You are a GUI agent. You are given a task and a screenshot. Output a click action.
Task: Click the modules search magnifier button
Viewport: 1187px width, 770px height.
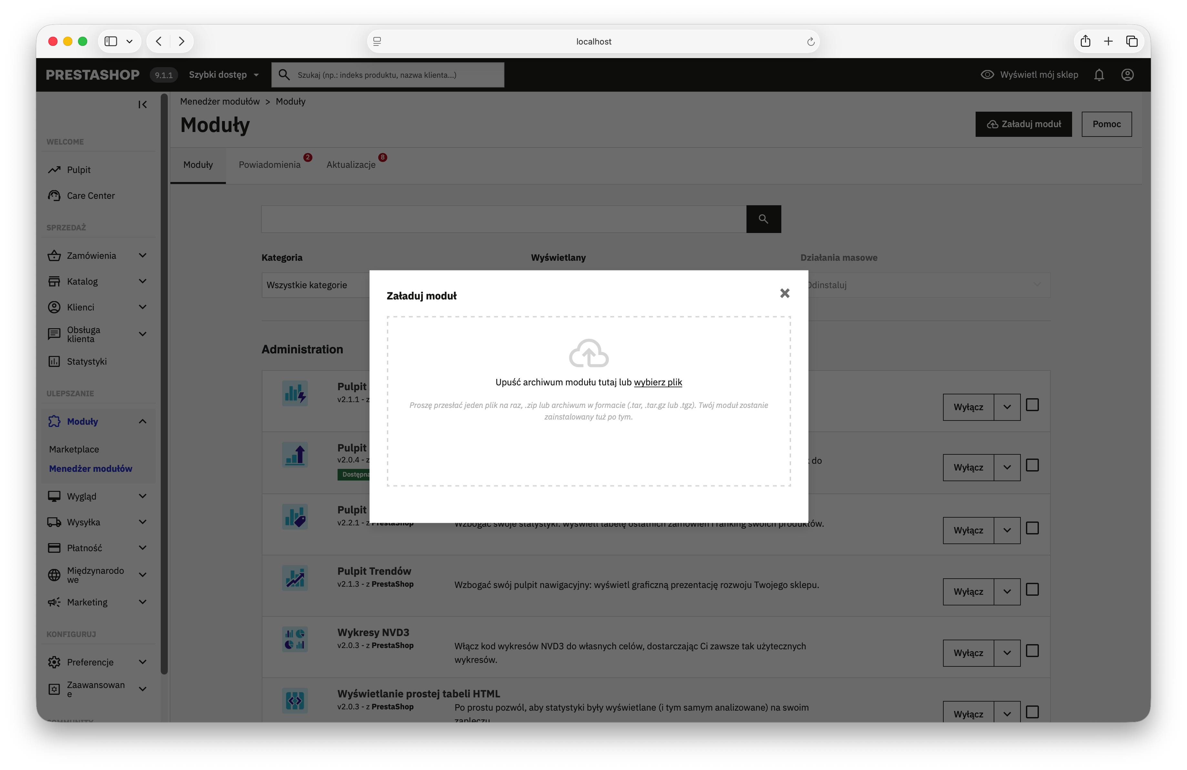pos(764,219)
